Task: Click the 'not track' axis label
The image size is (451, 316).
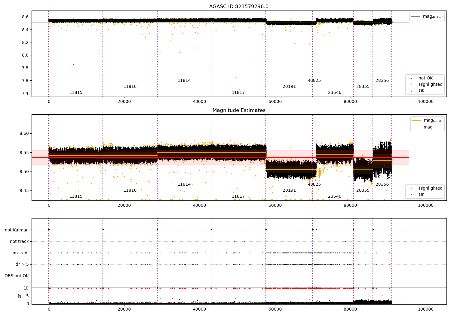Action: (x=19, y=241)
